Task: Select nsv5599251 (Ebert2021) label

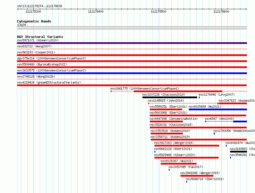Action: pyautogui.click(x=168, y=107)
